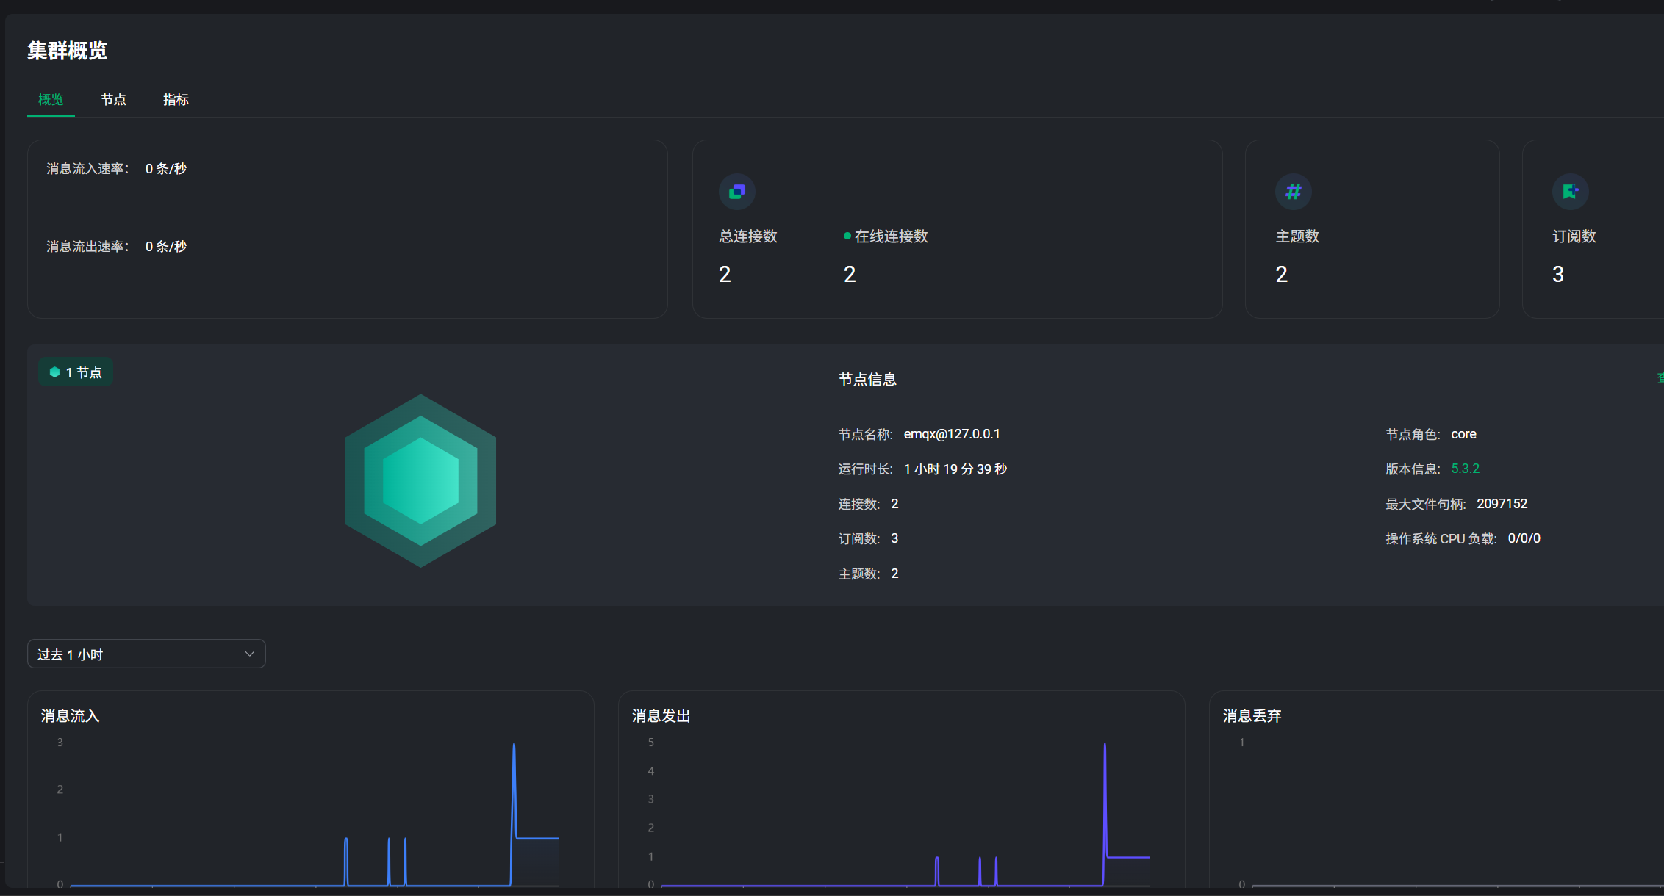Click the 1 节点 badge button
The image size is (1664, 896).
[x=76, y=372]
